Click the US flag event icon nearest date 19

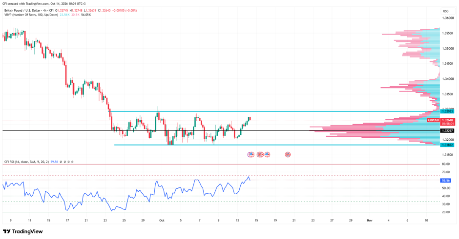[x=267, y=155]
